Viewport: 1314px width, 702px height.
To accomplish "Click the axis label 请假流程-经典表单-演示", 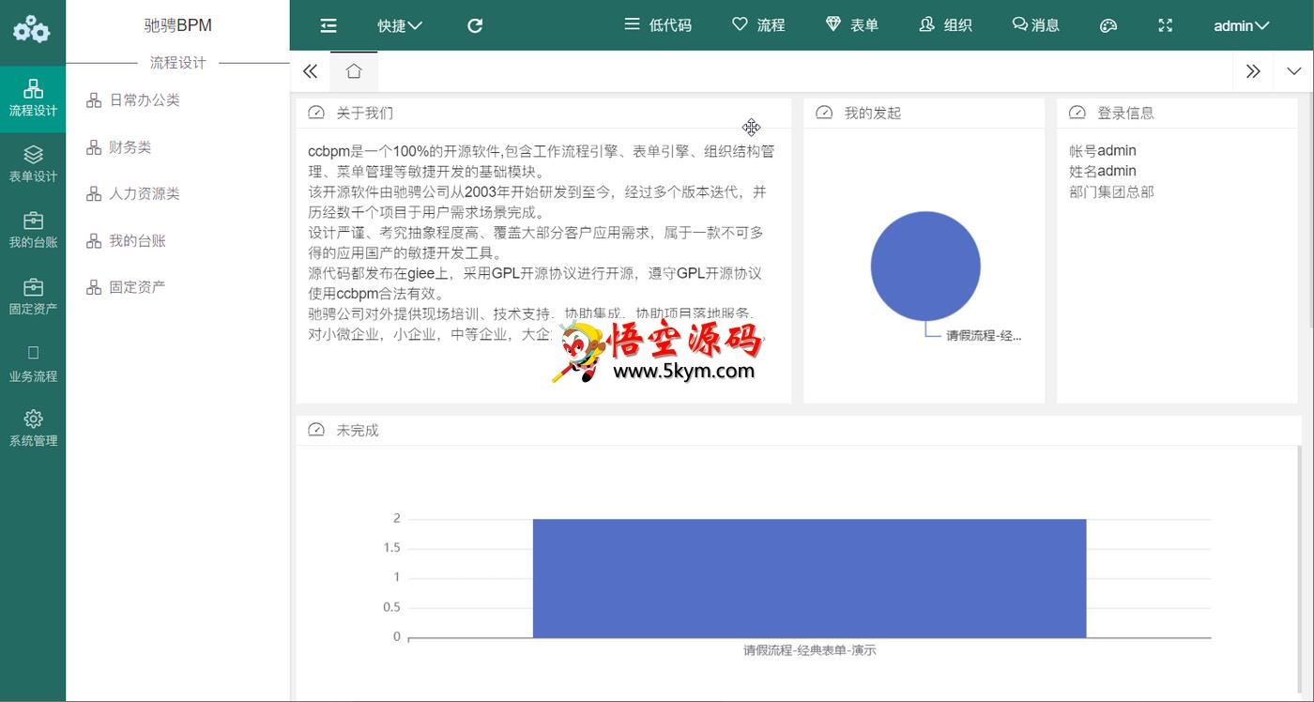I will click(x=809, y=649).
